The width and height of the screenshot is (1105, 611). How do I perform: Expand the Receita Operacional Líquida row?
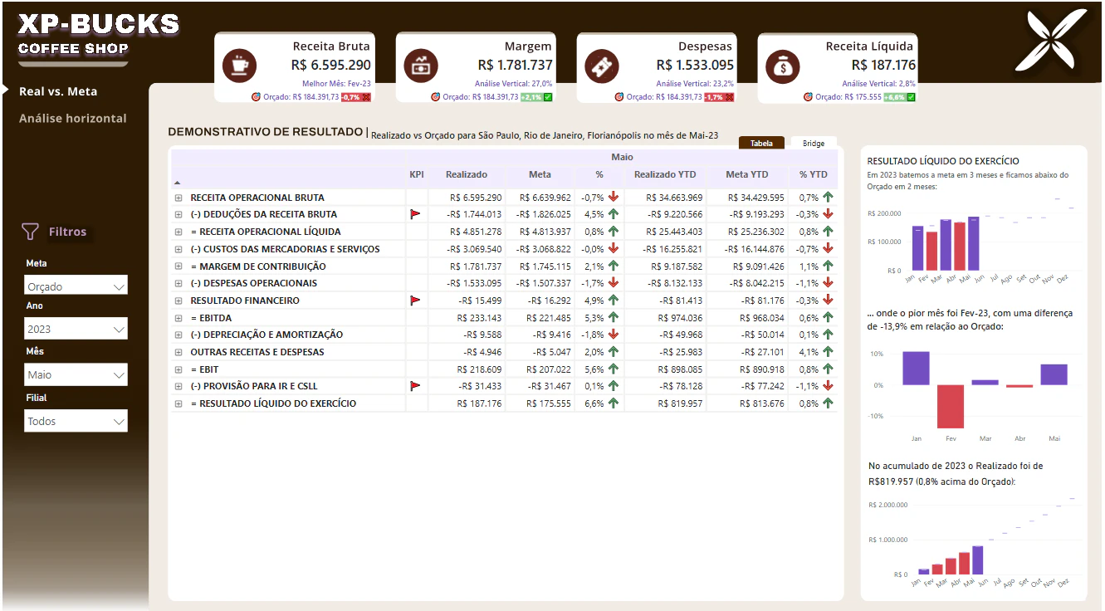178,232
